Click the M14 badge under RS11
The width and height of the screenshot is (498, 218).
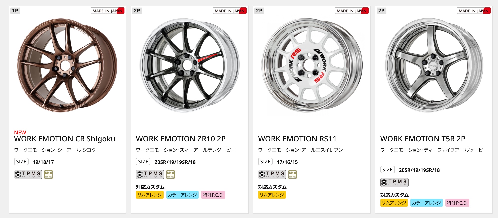pos(292,174)
